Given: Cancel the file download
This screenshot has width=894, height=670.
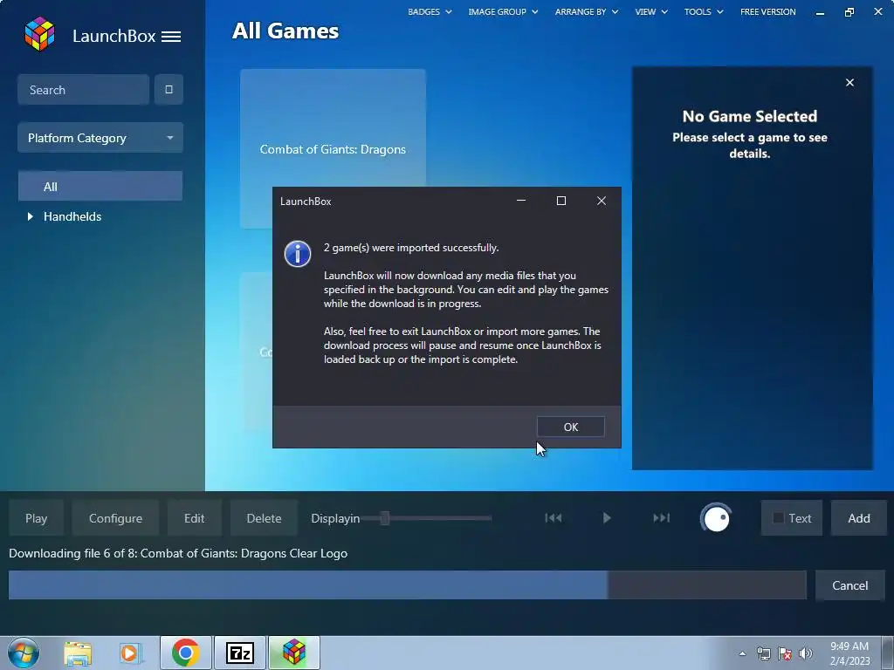Looking at the screenshot, I should coord(850,585).
